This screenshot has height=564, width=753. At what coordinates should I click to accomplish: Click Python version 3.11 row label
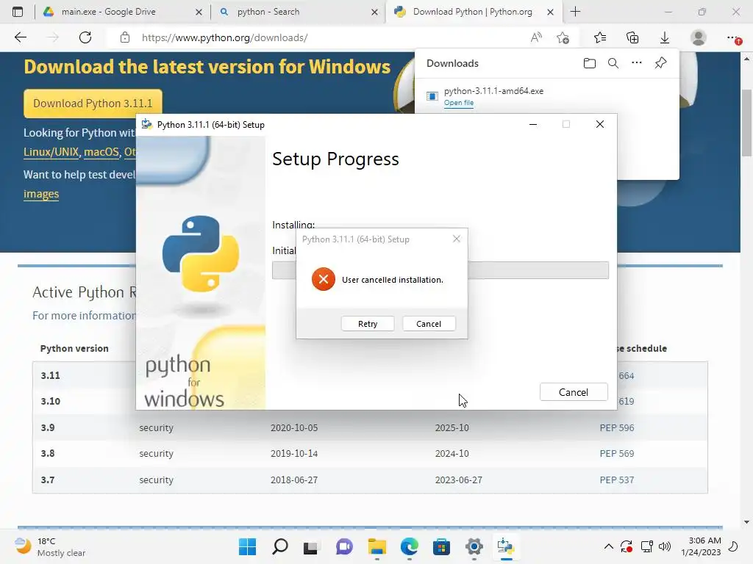(x=51, y=375)
